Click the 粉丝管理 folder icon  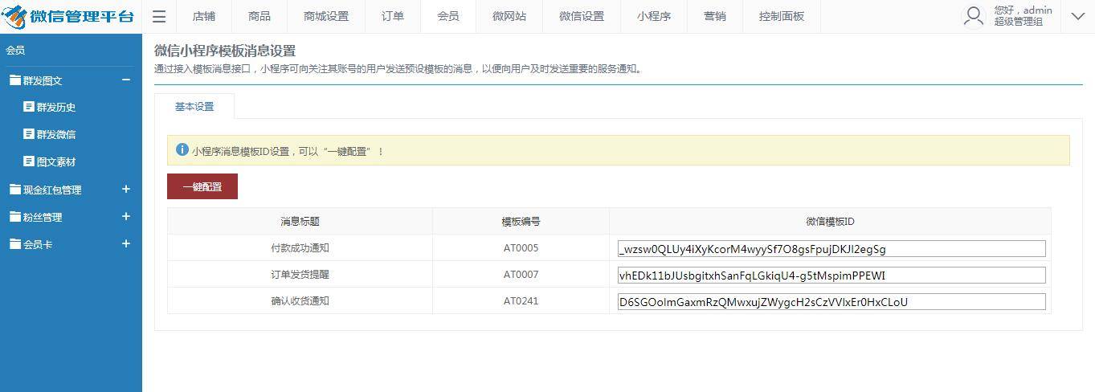pyautogui.click(x=14, y=217)
